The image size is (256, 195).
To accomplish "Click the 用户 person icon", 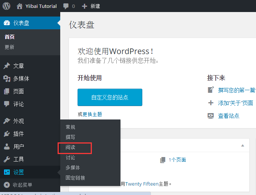I will pos(7,147).
